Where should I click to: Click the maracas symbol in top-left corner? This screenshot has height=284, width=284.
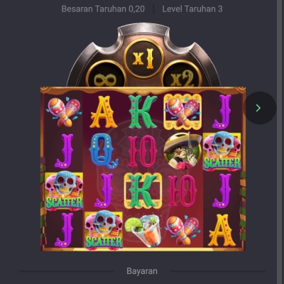(x=64, y=111)
